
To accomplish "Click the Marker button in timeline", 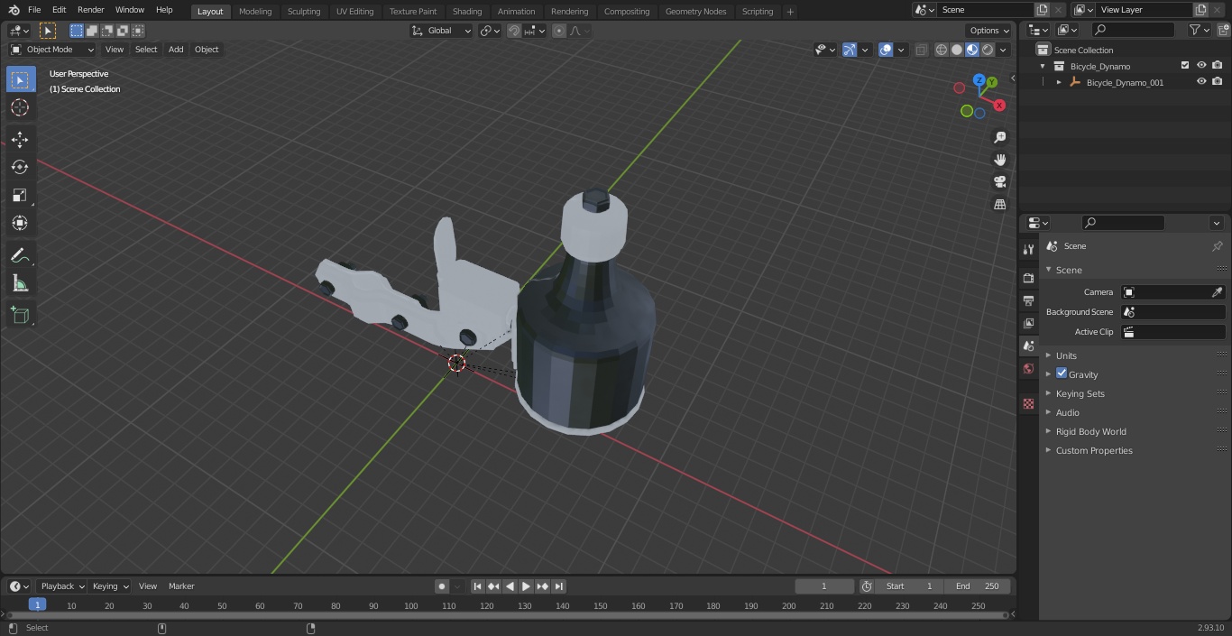I will [181, 586].
